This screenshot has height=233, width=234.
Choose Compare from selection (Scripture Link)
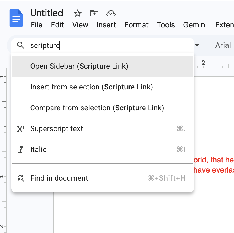point(103,108)
